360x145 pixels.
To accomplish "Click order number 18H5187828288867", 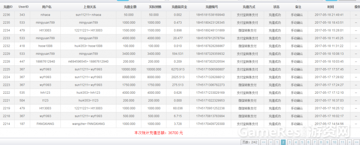I will (x=210, y=46).
